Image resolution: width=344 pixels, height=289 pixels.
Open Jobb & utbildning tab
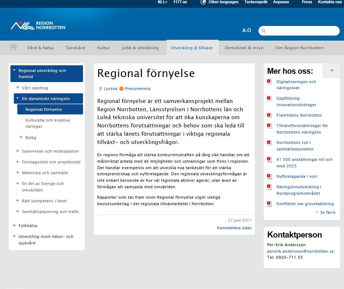click(140, 48)
